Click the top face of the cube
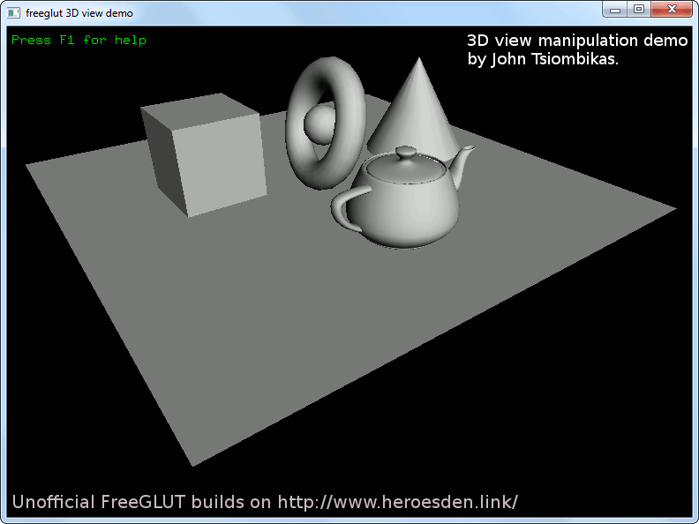 click(x=201, y=109)
